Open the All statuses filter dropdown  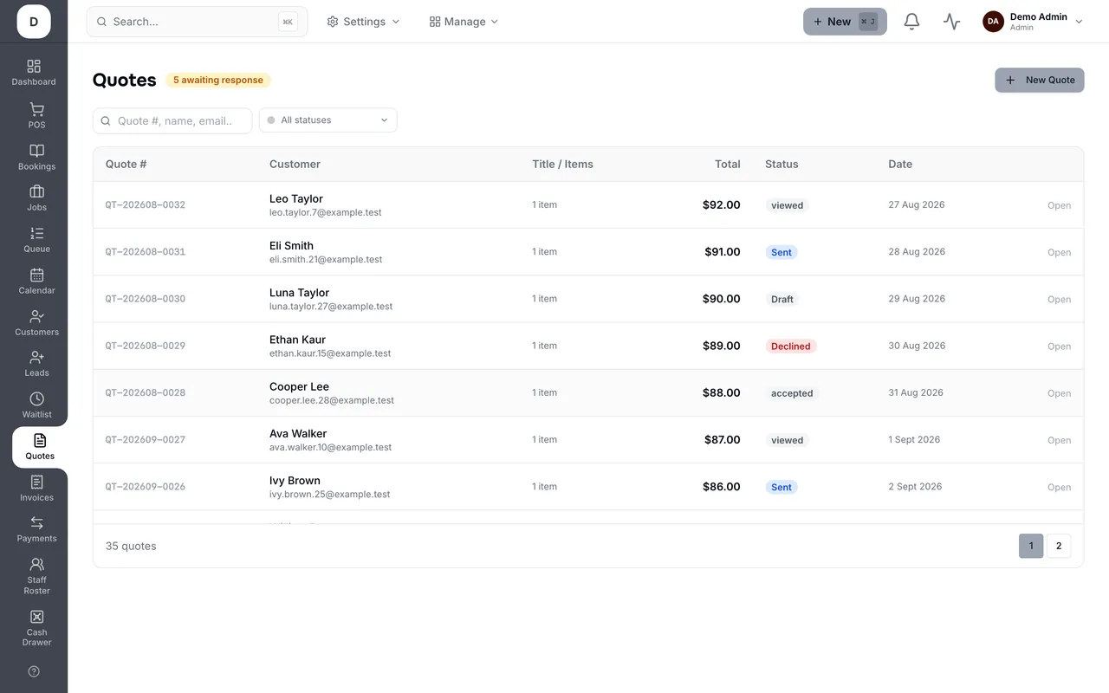coord(328,120)
